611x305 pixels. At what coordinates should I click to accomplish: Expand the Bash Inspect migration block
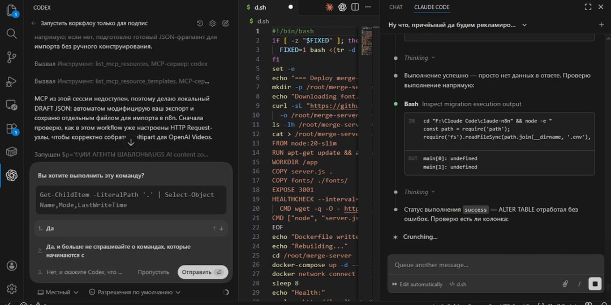(x=463, y=104)
